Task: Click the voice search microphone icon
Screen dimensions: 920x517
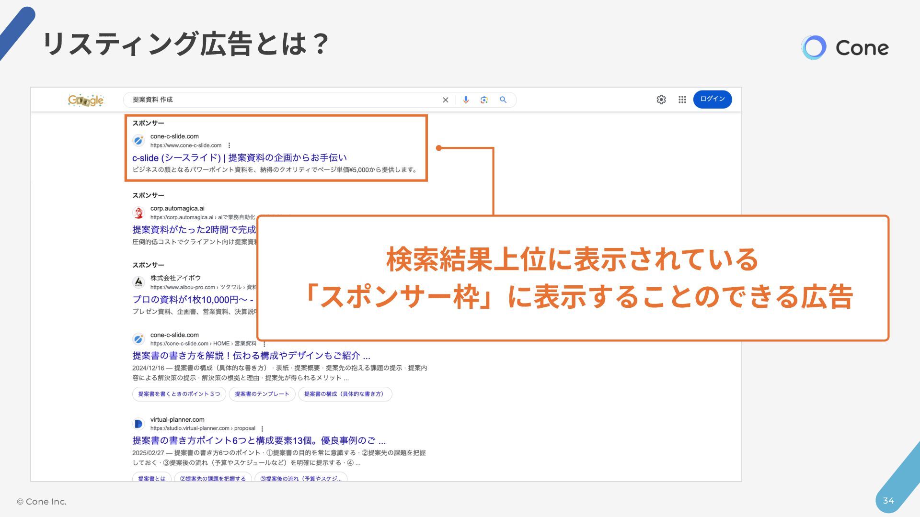Action: [466, 100]
